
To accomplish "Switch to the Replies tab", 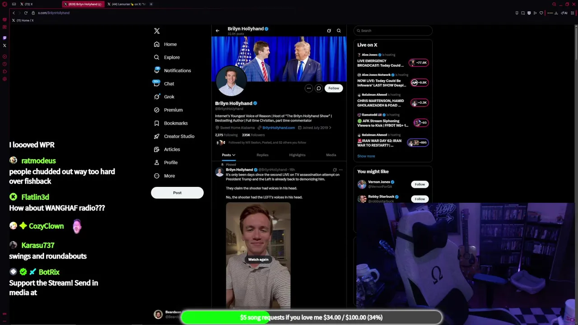I will (262, 155).
